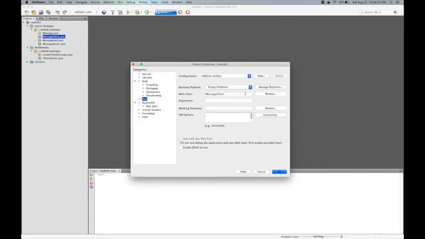Click Customize for VM Options

(x=271, y=115)
